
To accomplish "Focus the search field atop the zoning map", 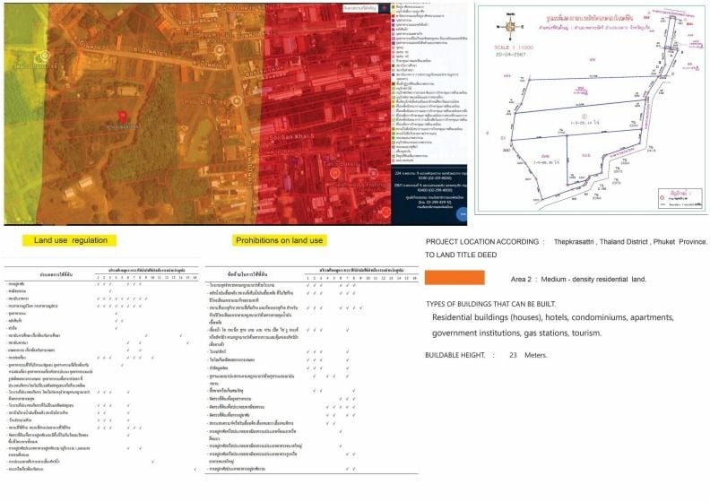I will point(360,8).
